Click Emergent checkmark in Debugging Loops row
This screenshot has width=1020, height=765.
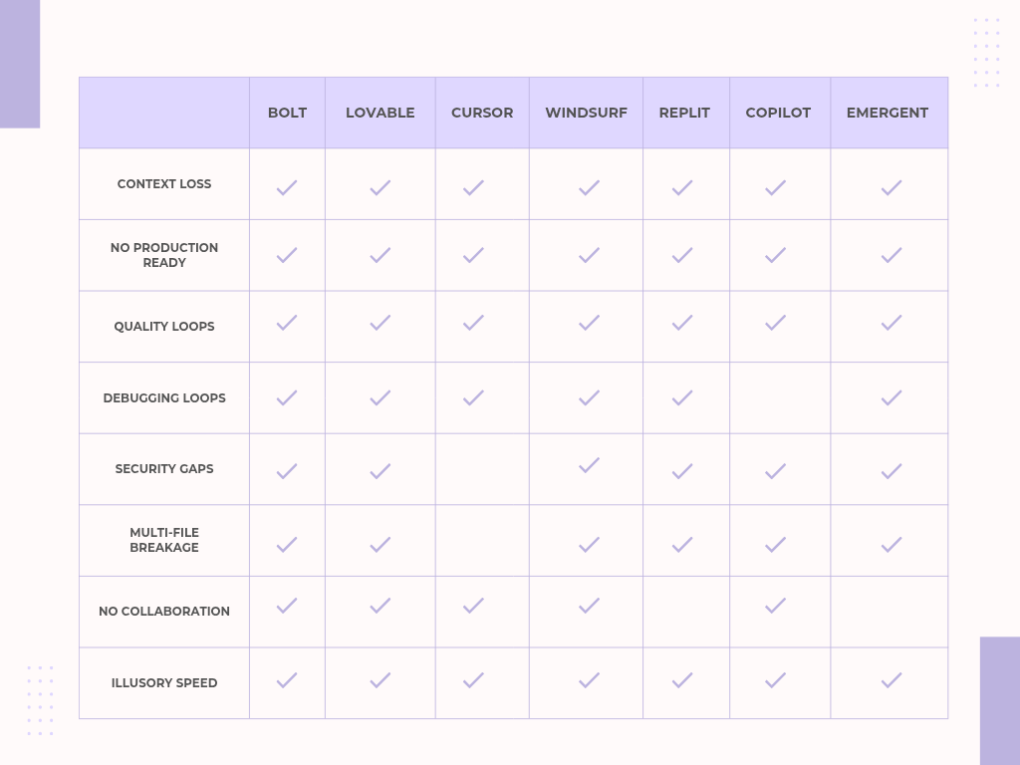pos(892,397)
